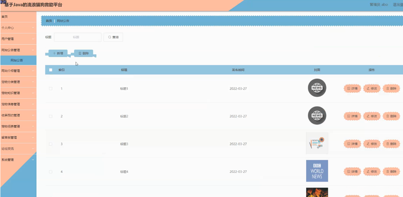Viewport: 403px width, 197px height.
Task: Click the 操作 column header
Action: 372,70
